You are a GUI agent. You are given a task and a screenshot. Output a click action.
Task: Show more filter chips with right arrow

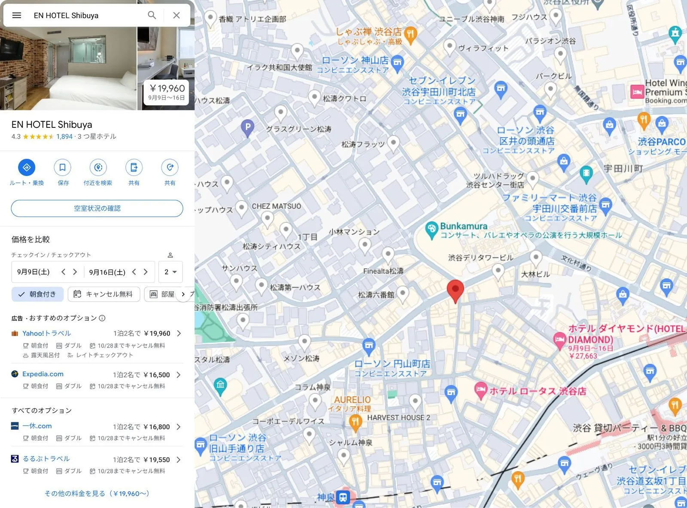point(183,294)
